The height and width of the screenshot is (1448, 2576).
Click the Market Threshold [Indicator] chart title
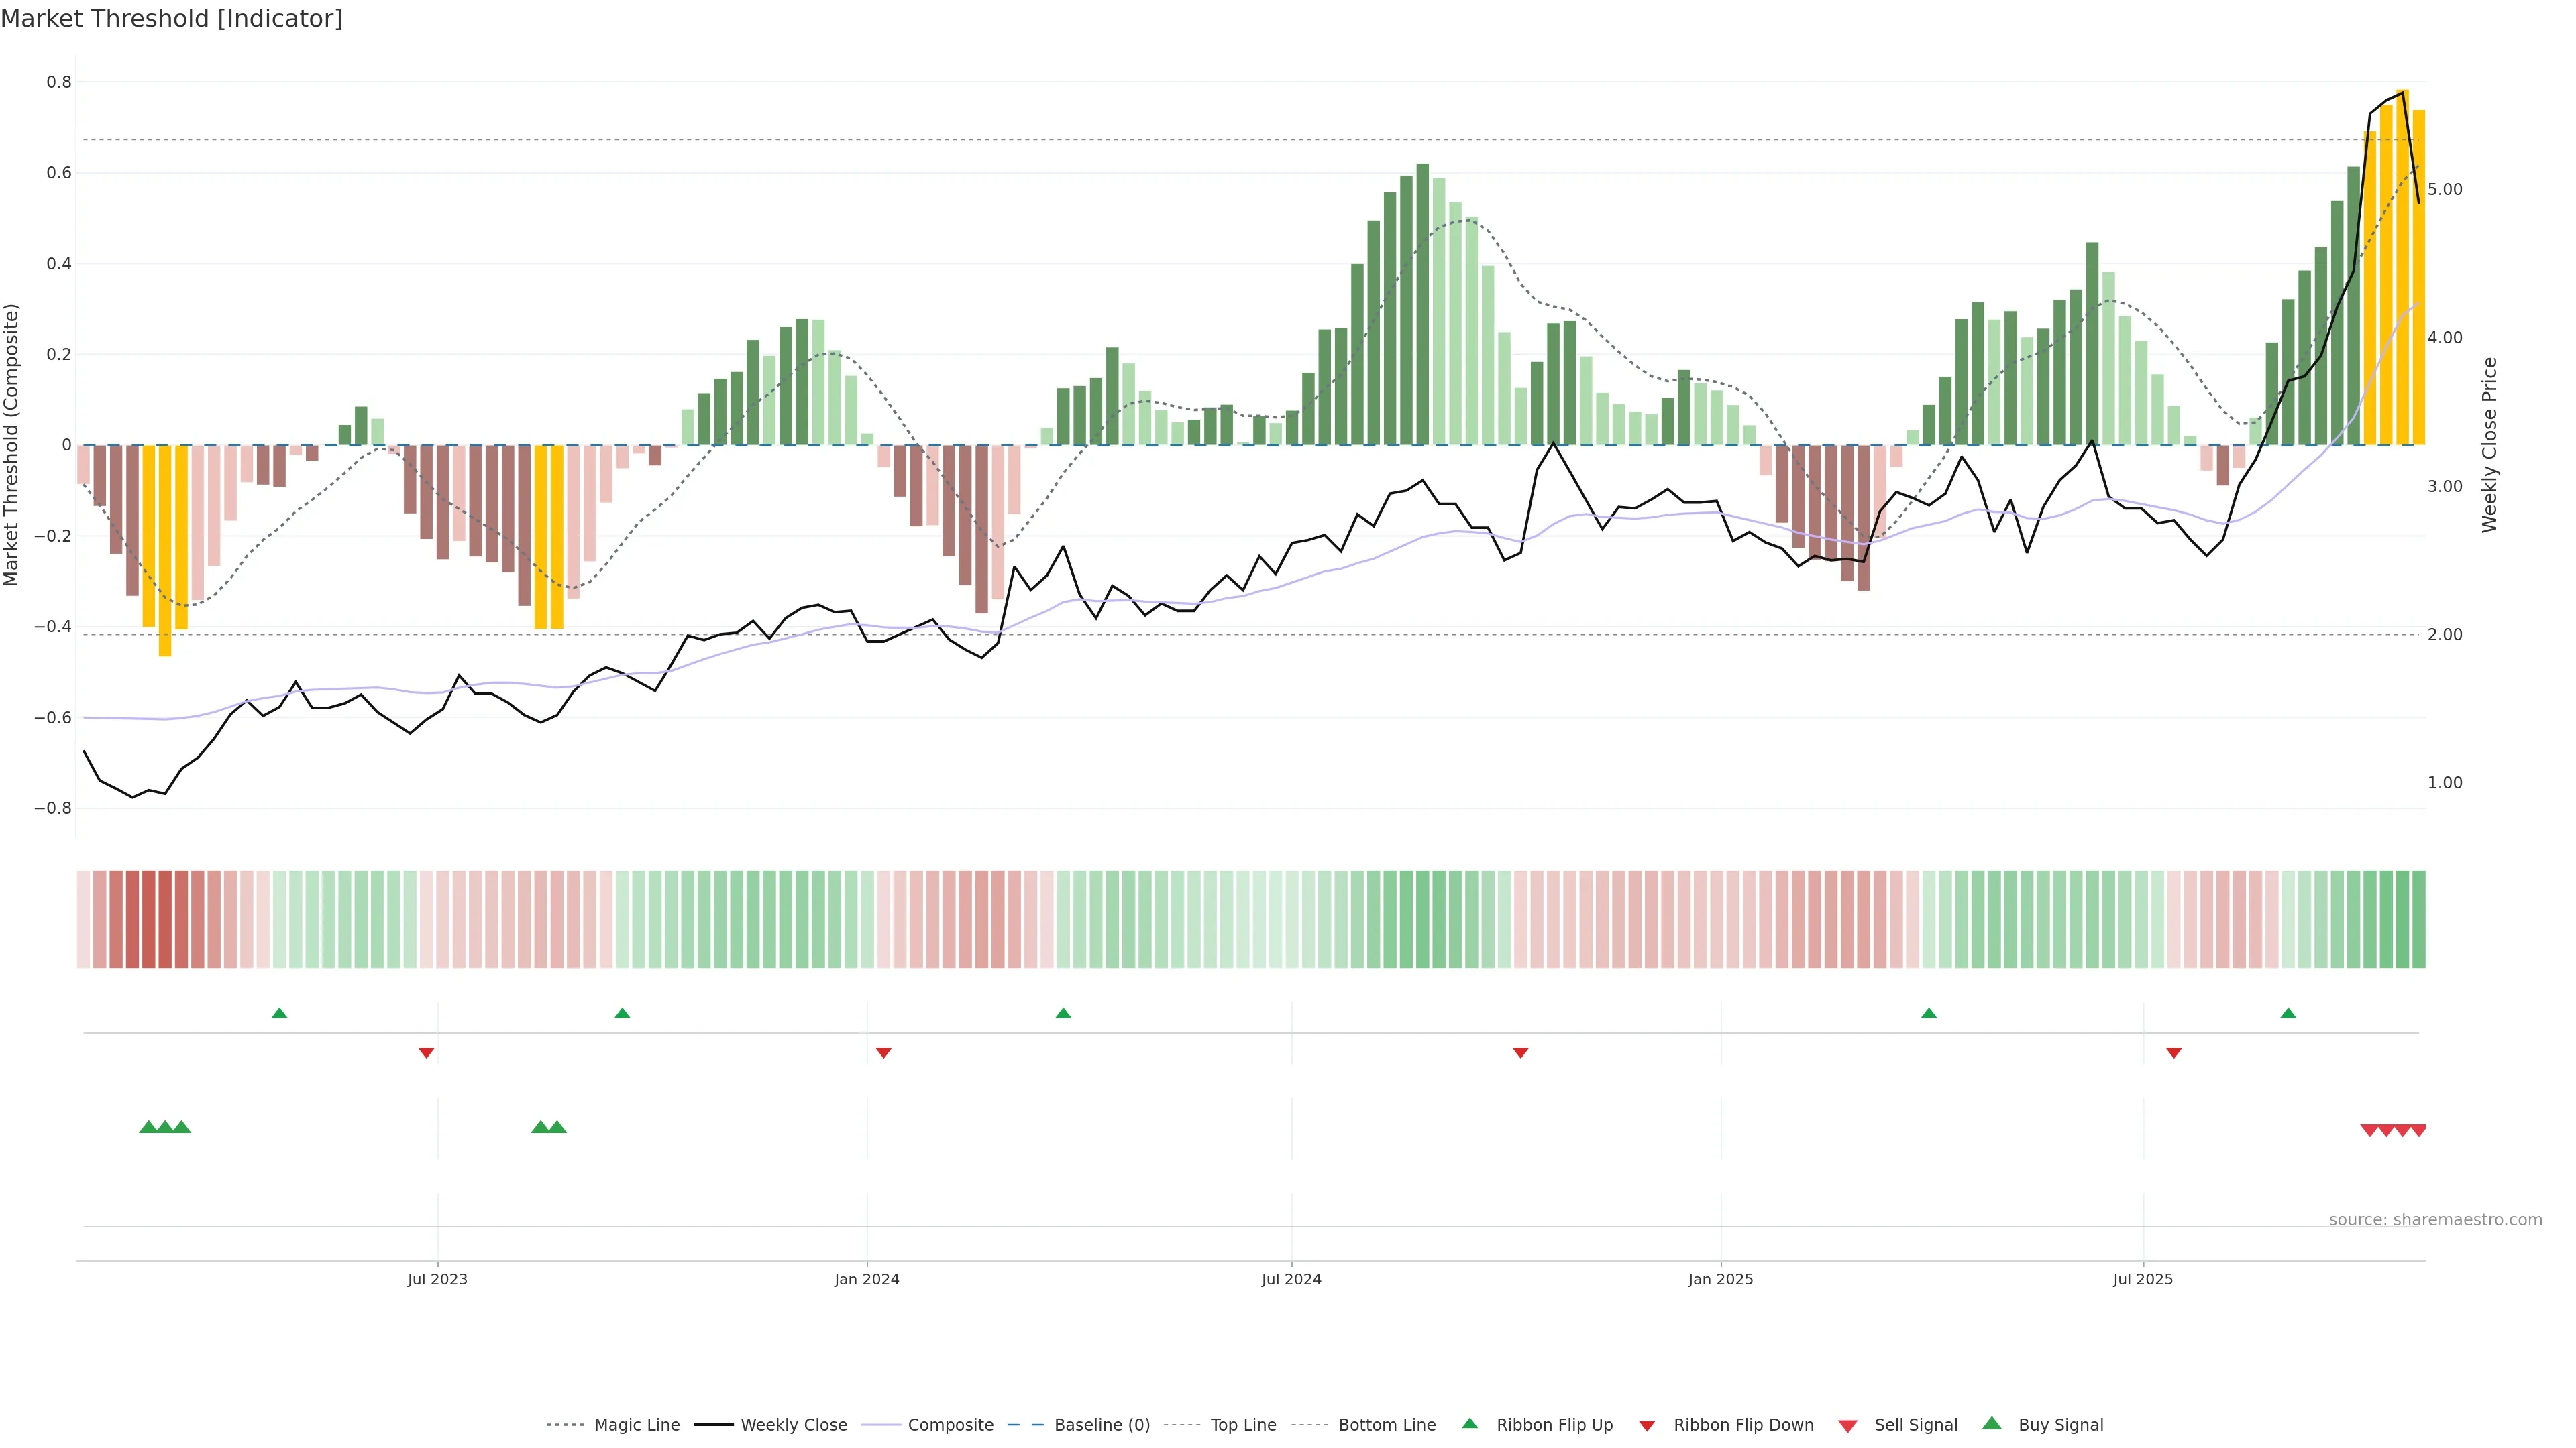(171, 19)
